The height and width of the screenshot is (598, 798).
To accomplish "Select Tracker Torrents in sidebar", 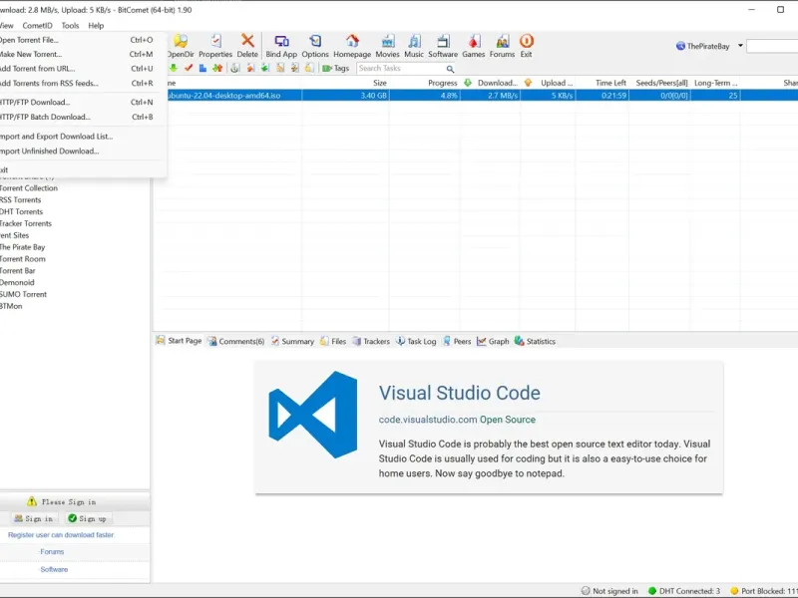I will [x=26, y=223].
